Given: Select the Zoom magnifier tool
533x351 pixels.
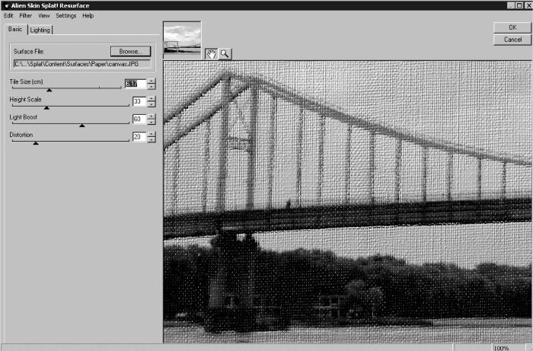Looking at the screenshot, I should pyautogui.click(x=225, y=54).
